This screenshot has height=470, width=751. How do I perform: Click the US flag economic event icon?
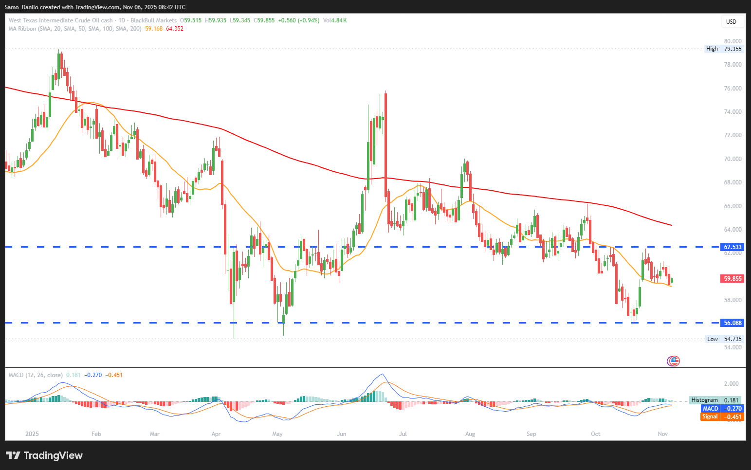673,361
